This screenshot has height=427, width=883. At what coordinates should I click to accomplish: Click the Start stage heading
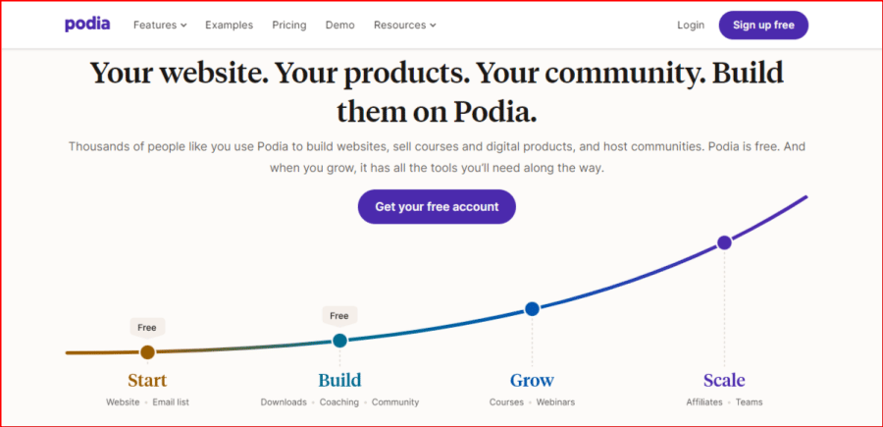point(147,380)
